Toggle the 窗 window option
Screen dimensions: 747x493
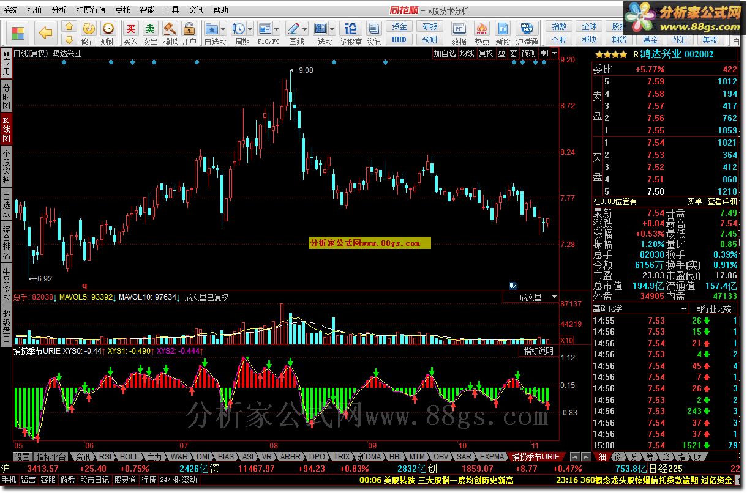513,53
